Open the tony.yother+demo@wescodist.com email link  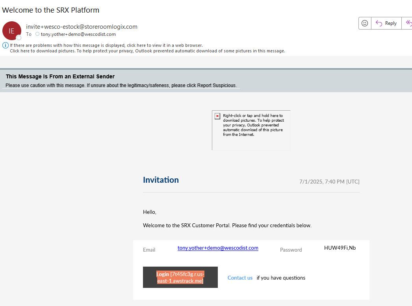(x=218, y=248)
